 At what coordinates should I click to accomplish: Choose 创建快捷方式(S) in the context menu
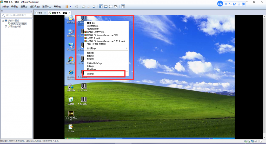(94, 63)
